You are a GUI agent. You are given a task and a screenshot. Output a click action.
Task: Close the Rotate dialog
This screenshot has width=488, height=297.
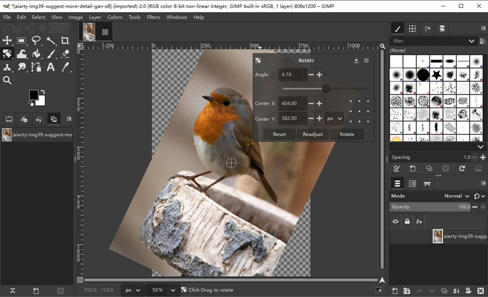click(367, 61)
